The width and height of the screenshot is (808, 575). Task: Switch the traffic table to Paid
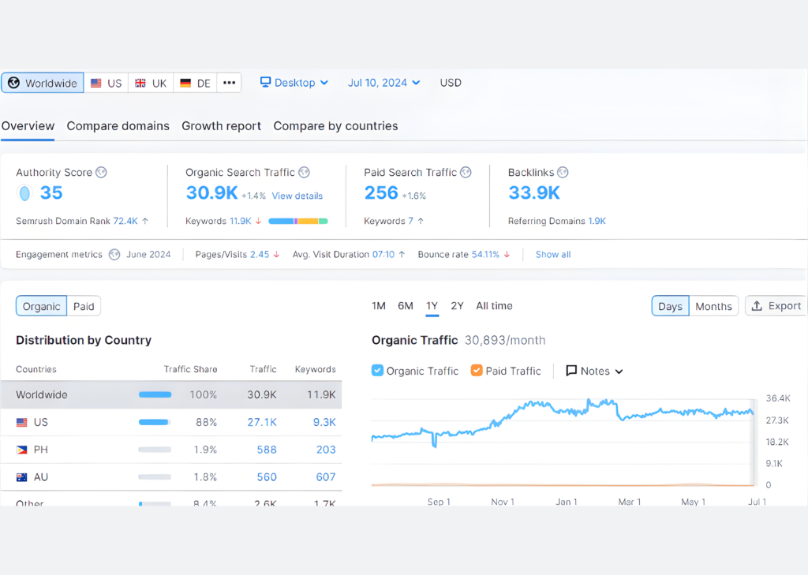(x=84, y=306)
